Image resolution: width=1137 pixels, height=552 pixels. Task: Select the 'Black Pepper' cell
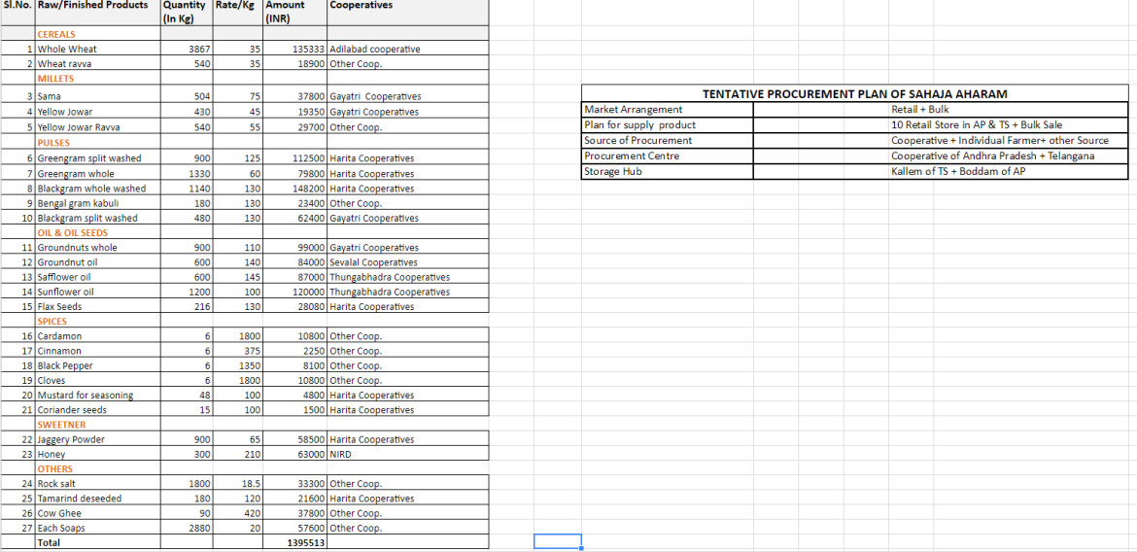coord(97,366)
